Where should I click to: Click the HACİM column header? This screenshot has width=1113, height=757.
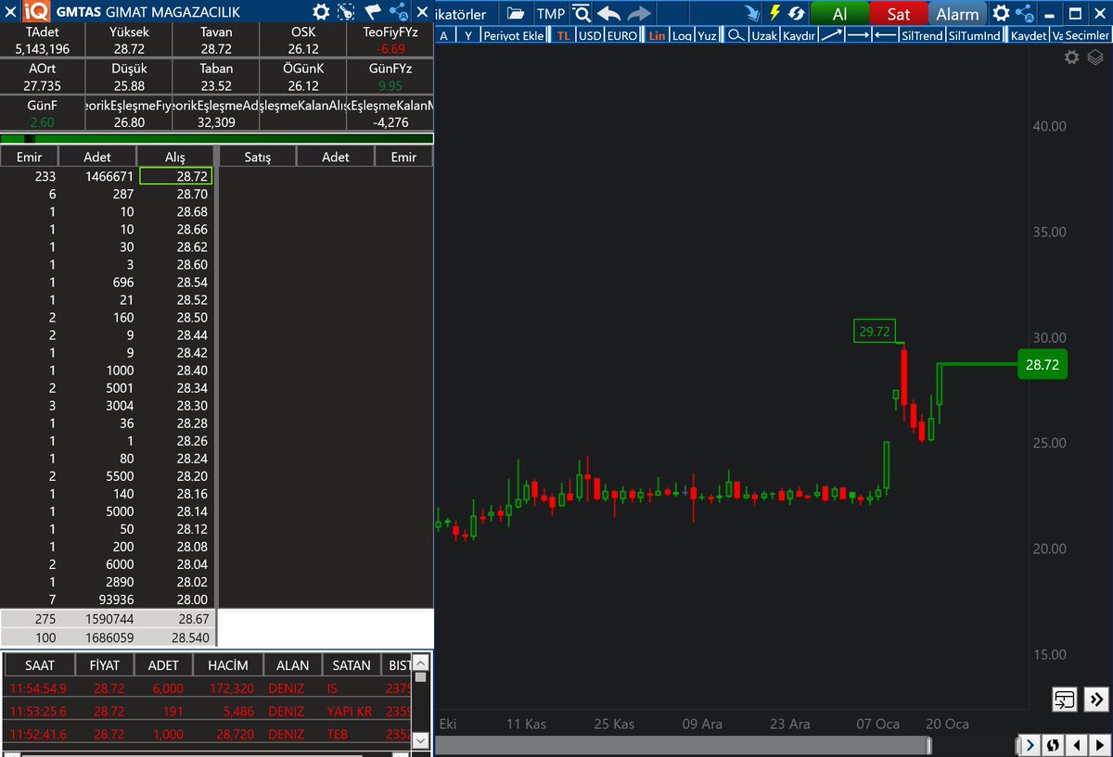[x=227, y=664]
